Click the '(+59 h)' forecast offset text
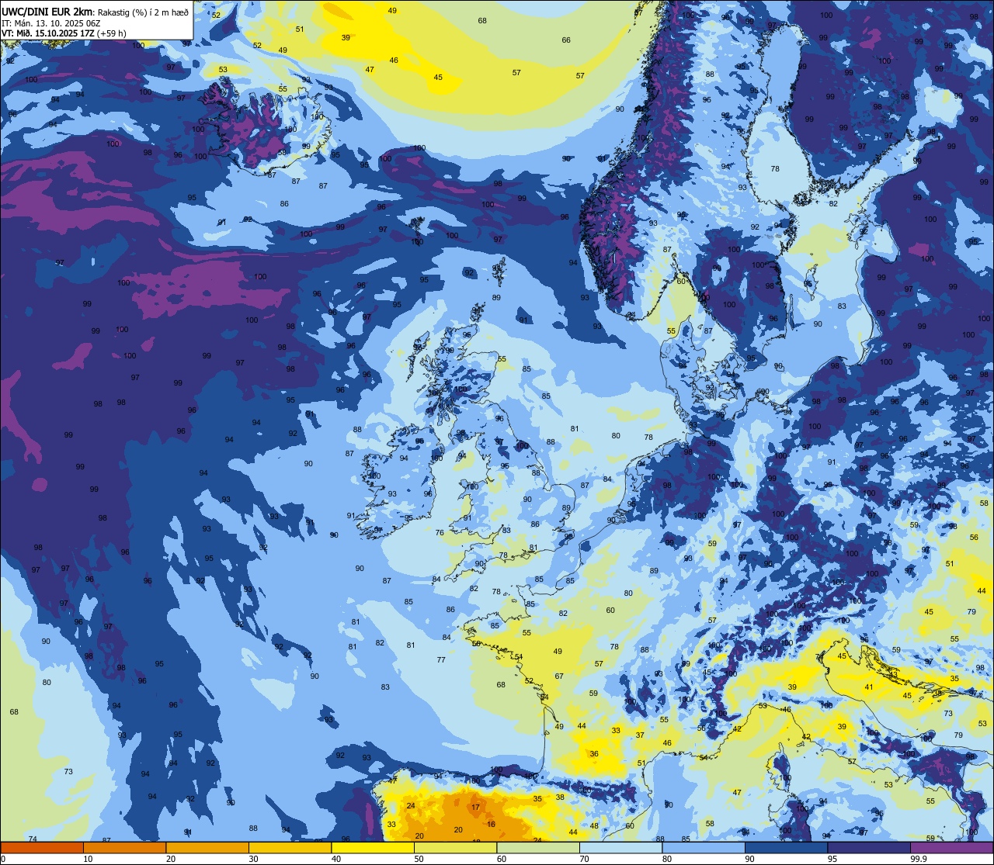This screenshot has width=994, height=865. (x=112, y=33)
